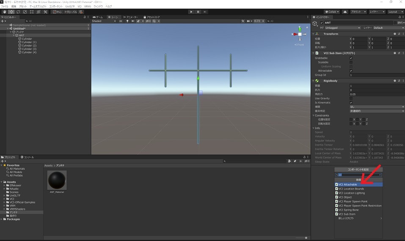Toggle pivot center button in toolbar
This screenshot has width=405, height=241.
(57, 12)
